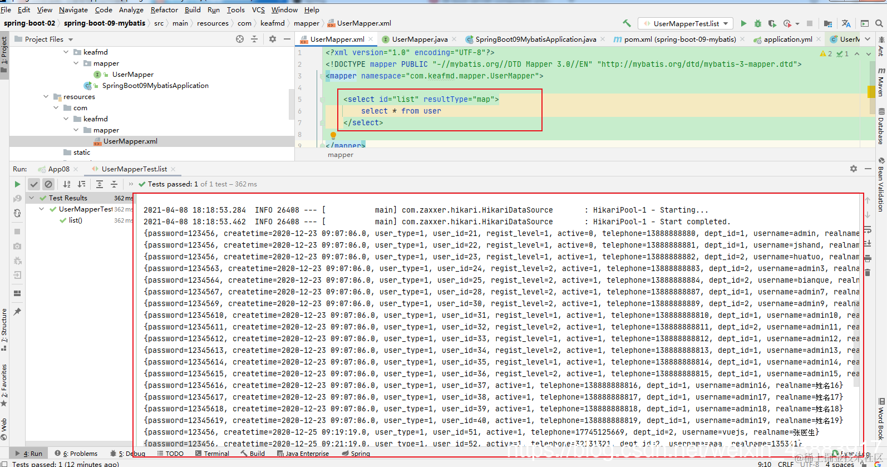
Task: Open Project Structure icon
Action: [x=828, y=23]
